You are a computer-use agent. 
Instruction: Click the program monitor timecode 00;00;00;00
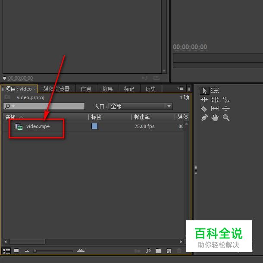tap(190, 47)
